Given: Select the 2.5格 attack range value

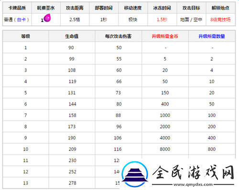Looking at the screenshot, I should coord(75,20).
